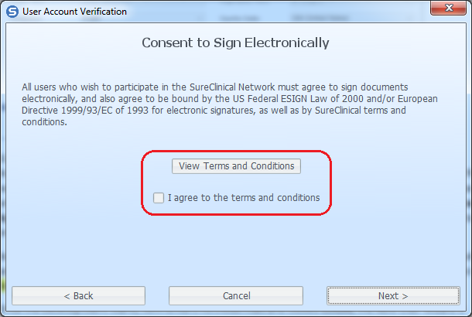Click the SureClinical logo in title bar
The height and width of the screenshot is (317, 472).
(x=12, y=12)
